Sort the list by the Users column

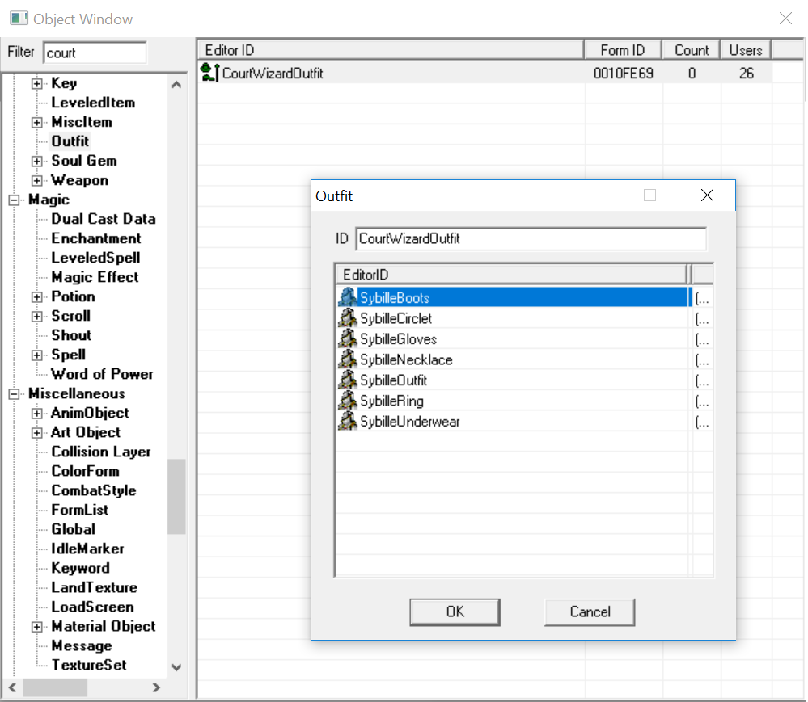pos(745,50)
